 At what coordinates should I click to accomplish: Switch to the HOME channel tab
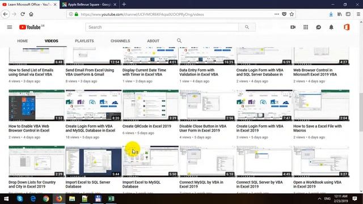tap(23, 41)
